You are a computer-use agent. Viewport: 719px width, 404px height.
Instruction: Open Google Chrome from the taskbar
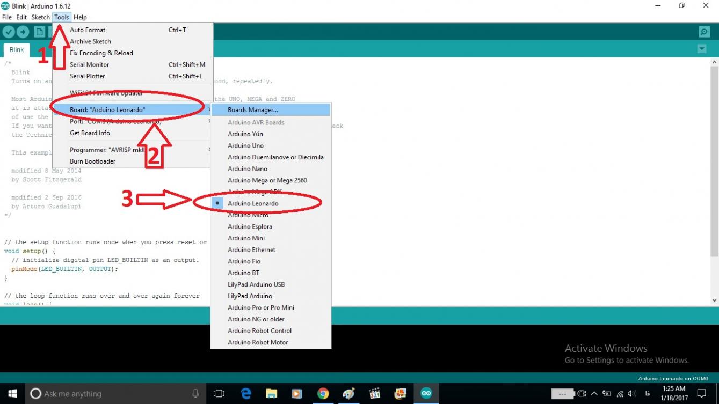(x=323, y=394)
